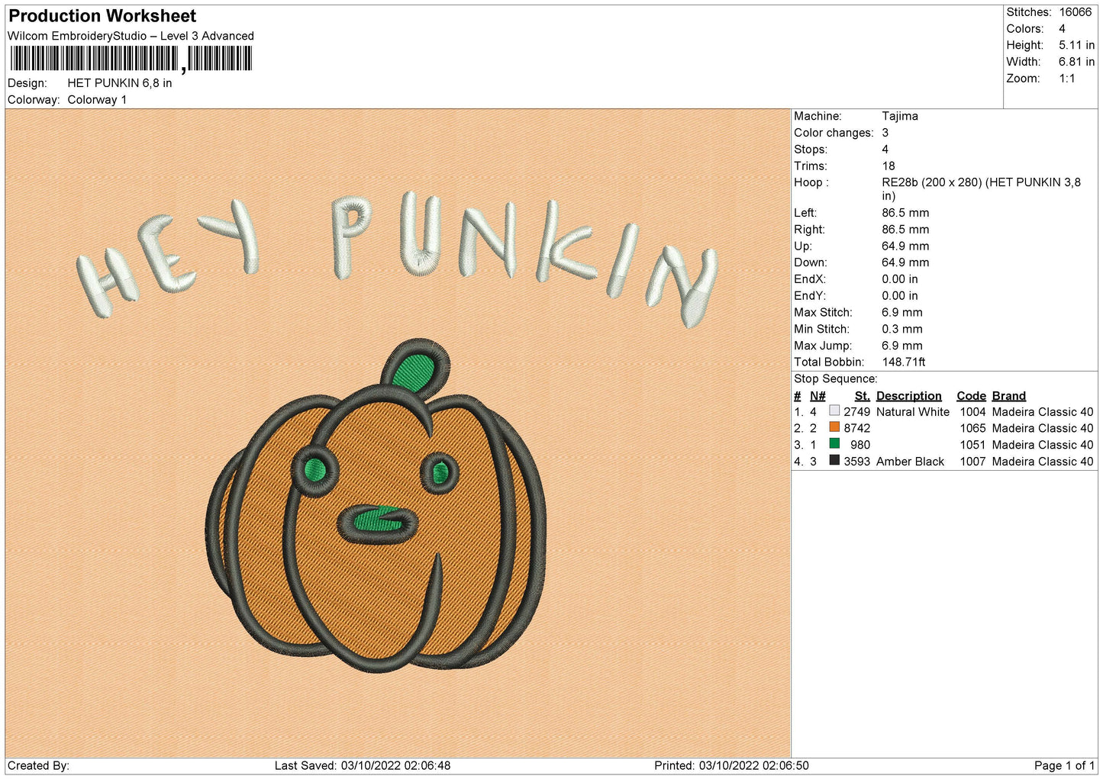Screen dimensions: 1103x779
Task: Click the orange thread swatch for code 1065
Action: 834,427
